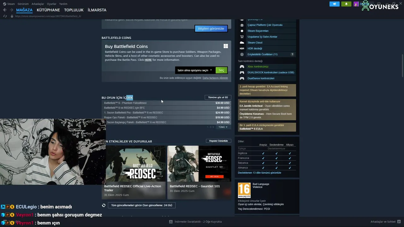Click the Hepsini Görüntüle button
This screenshot has width=404, height=227.
pyautogui.click(x=218, y=141)
